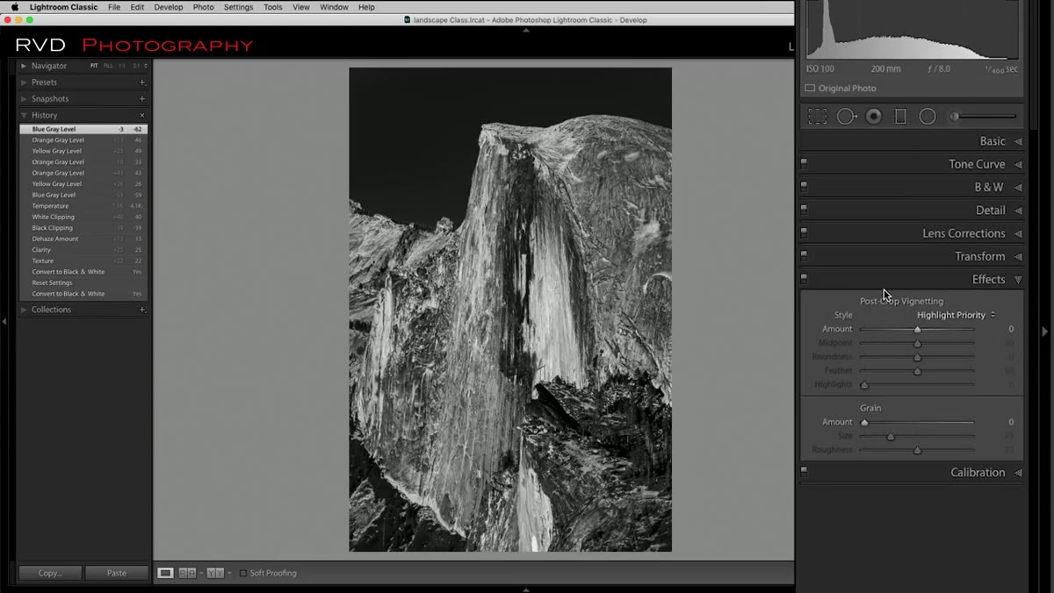Select the Adjustment Brush tool

click(985, 116)
